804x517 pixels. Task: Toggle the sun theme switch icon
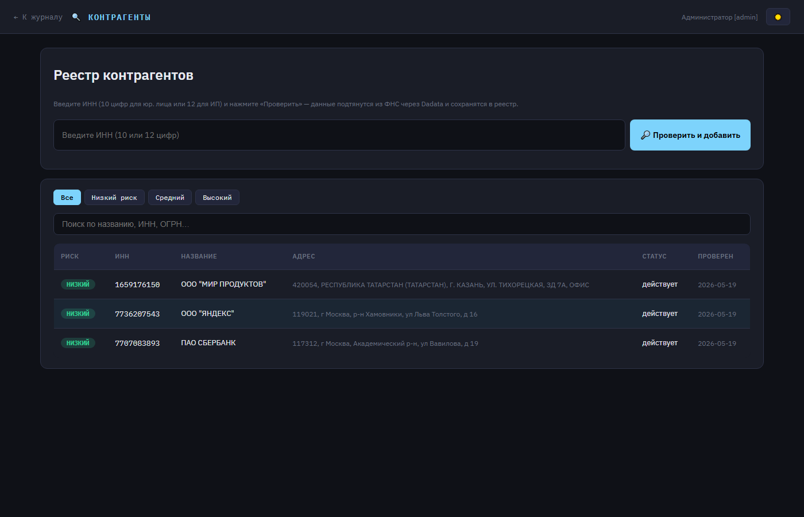(x=778, y=17)
